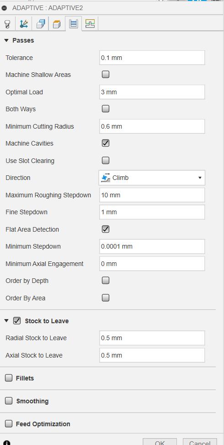Disable Flat Area Detection
This screenshot has height=445, width=224.
click(x=106, y=229)
